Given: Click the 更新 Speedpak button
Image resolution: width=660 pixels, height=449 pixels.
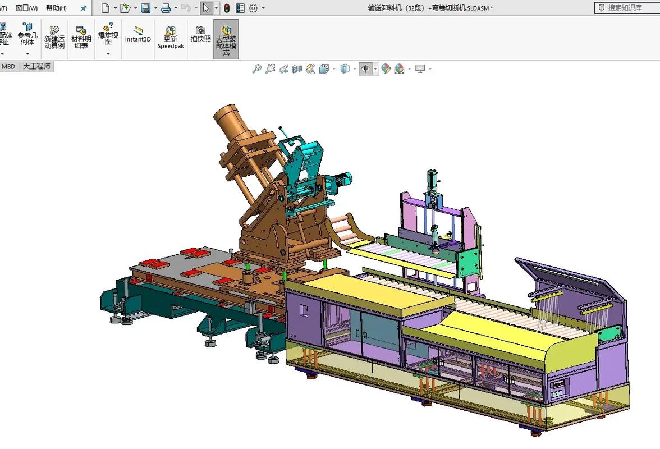Looking at the screenshot, I should coord(170,38).
